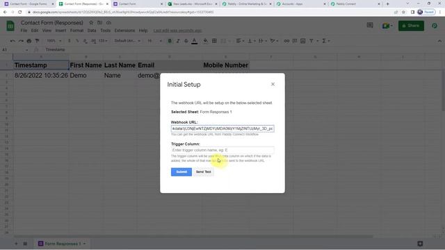Screen dimensions: 445x250
Task: Open the font size dropdown
Action: (x=154, y=41)
